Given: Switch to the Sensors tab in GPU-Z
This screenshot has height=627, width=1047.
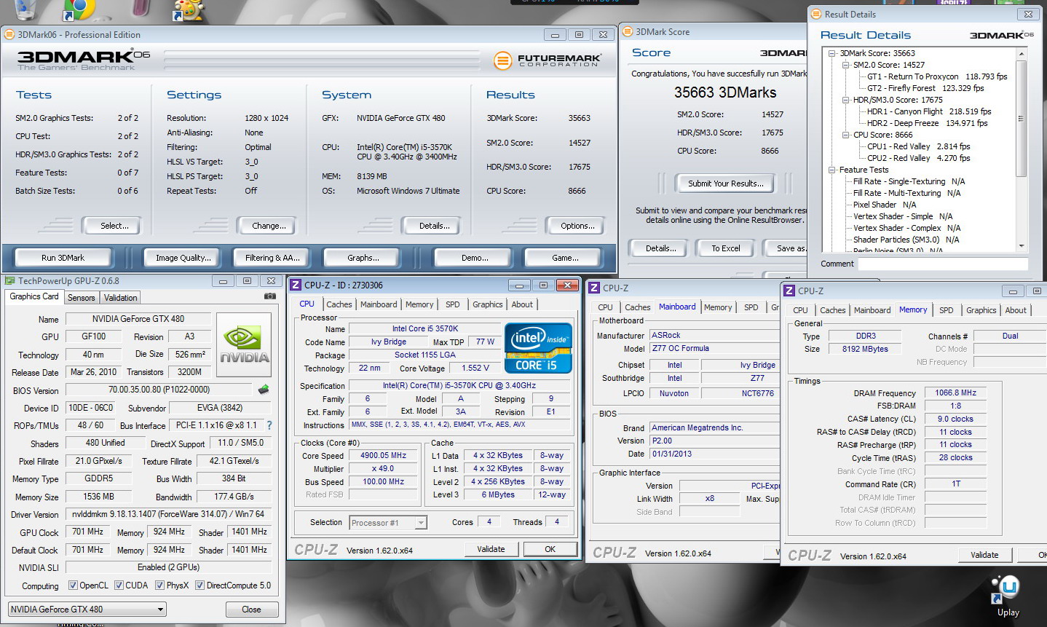Looking at the screenshot, I should coord(82,298).
